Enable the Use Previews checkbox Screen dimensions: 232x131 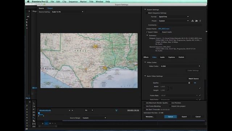170,103
